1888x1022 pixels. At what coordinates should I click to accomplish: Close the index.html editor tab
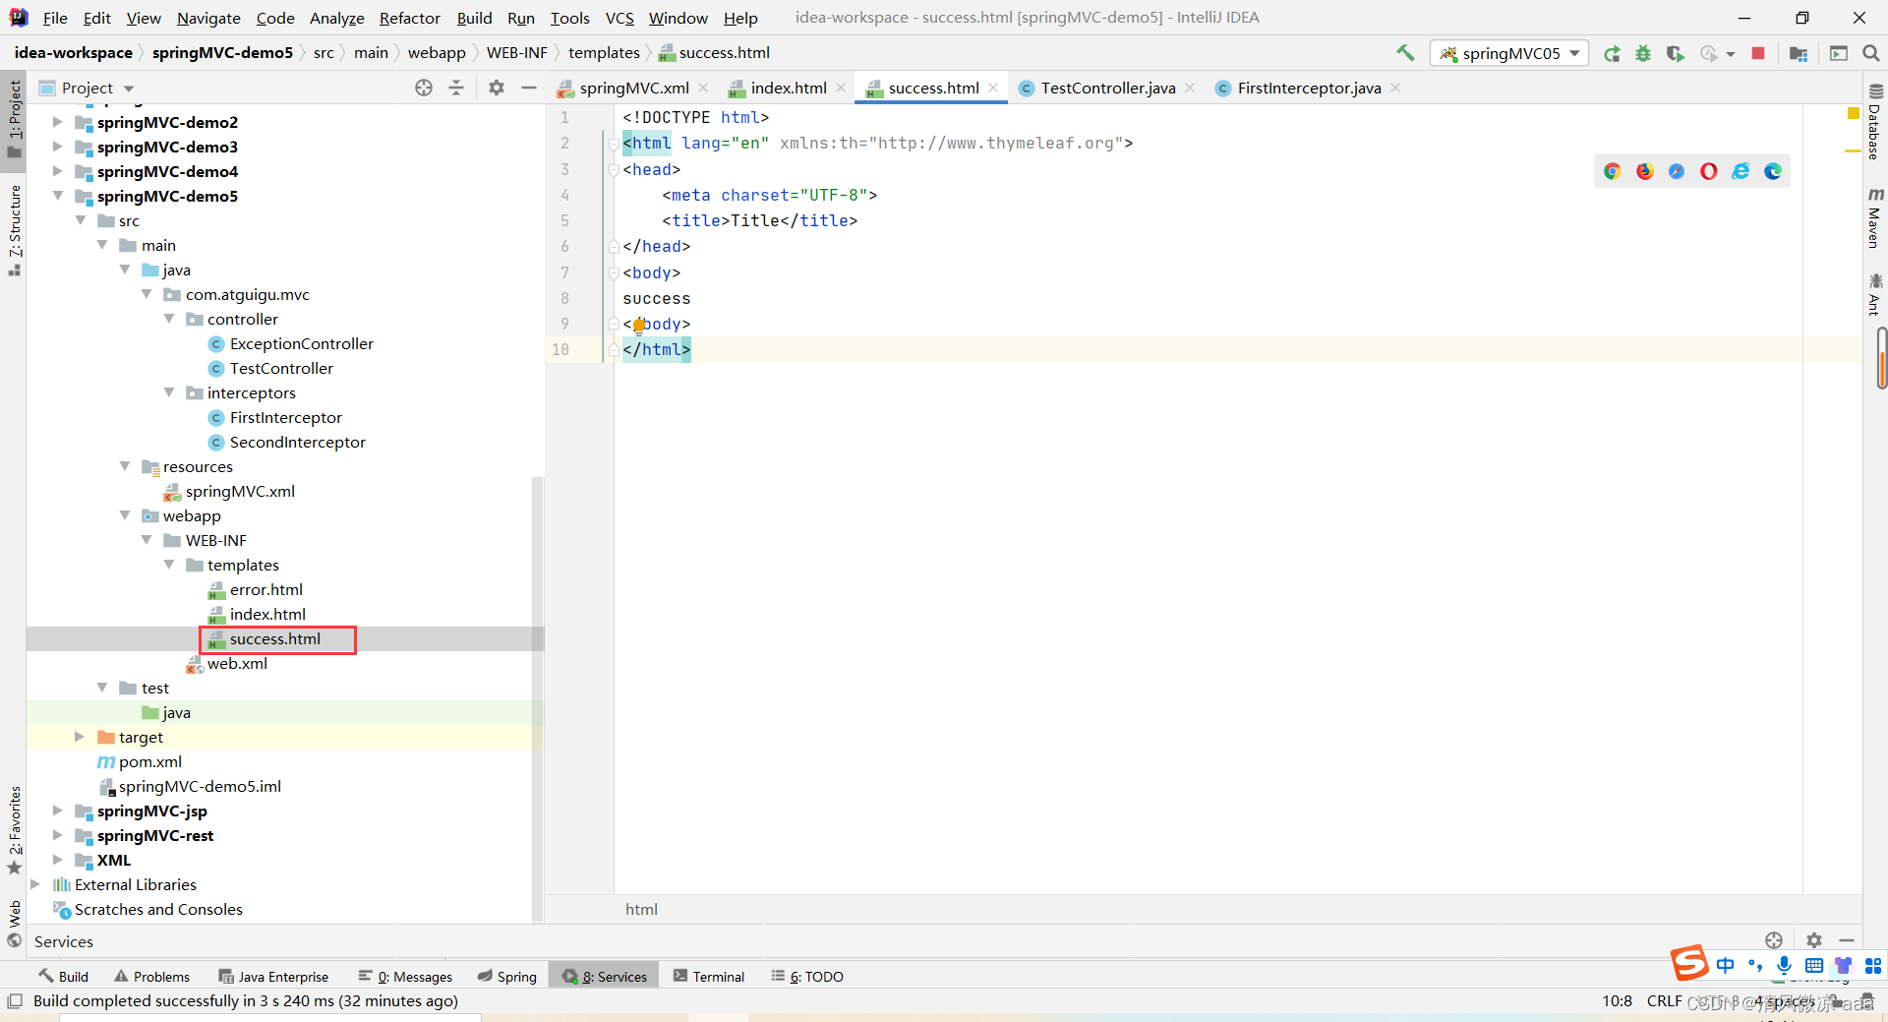coord(841,88)
